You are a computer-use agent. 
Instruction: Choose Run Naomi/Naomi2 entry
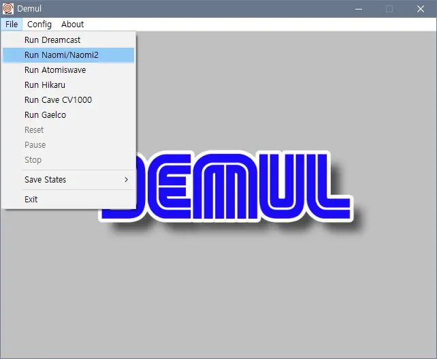68,55
